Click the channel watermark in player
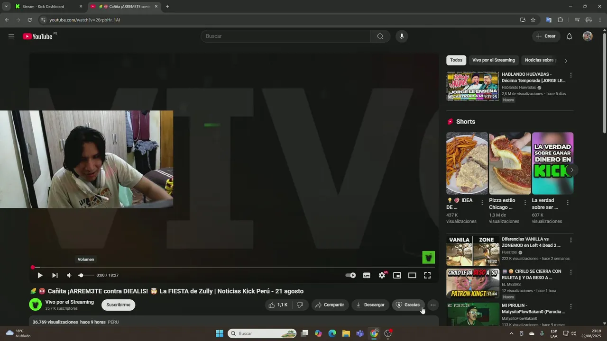Viewport: 607px width, 341px height. [x=429, y=257]
